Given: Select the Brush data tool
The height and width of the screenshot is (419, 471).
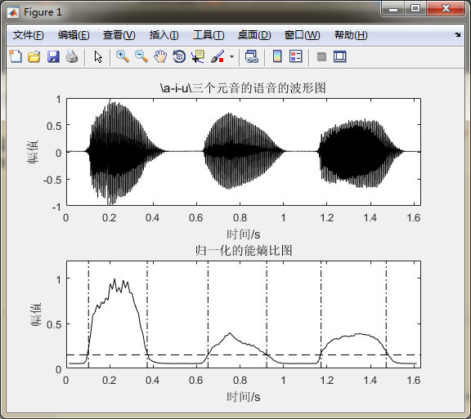Looking at the screenshot, I should click(218, 56).
